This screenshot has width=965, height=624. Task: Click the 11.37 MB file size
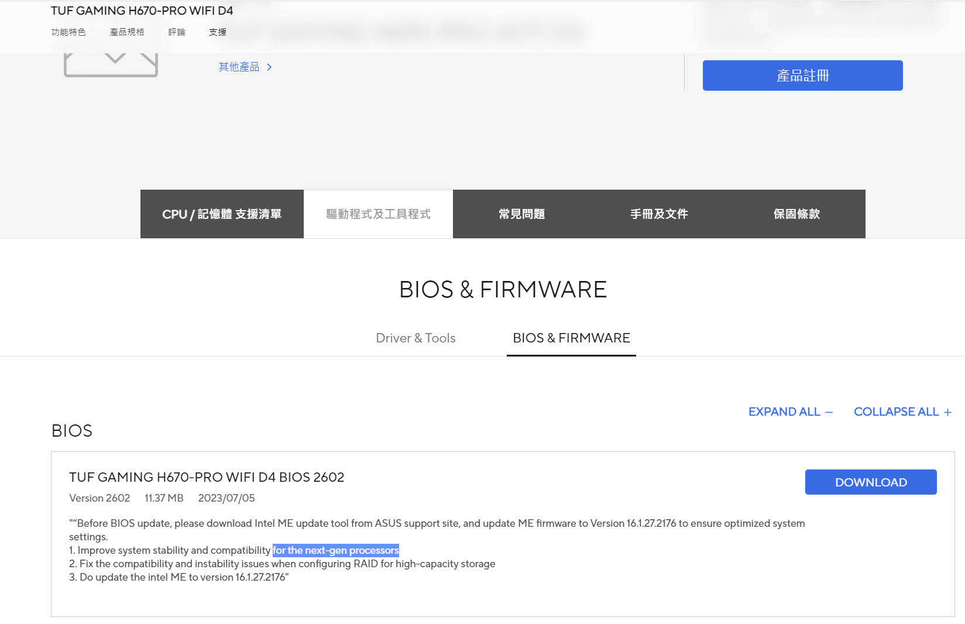[164, 498]
